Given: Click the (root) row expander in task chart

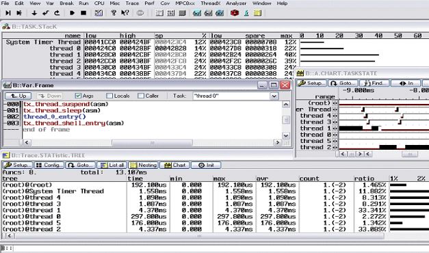Looking at the screenshot, I should click(335, 103).
